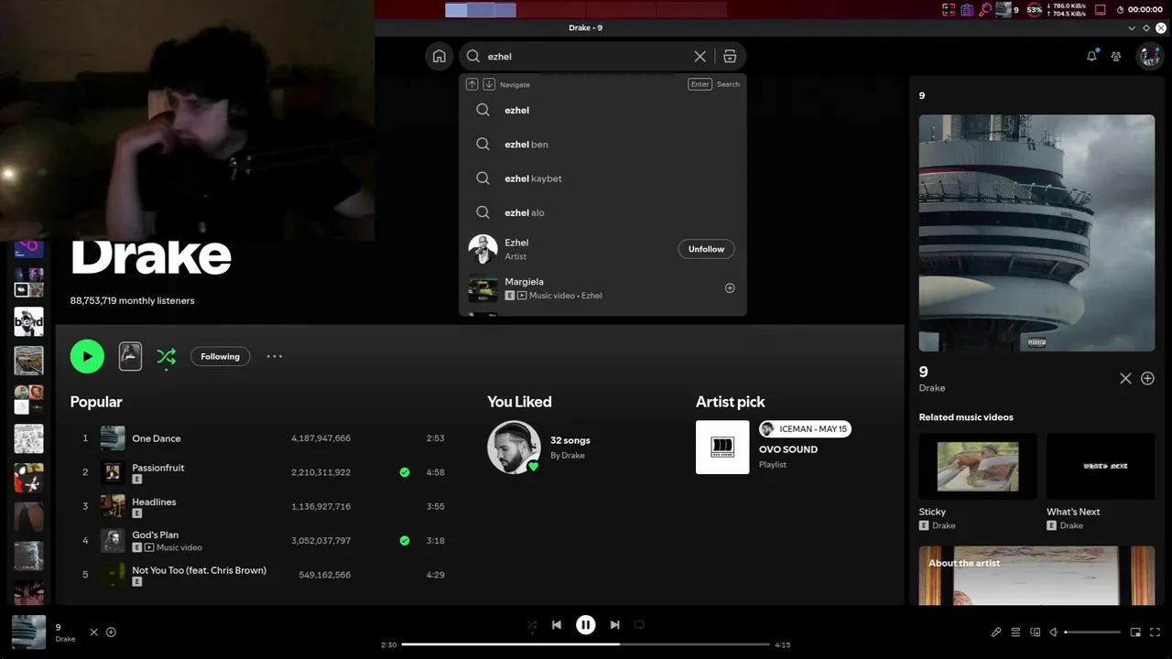
Task: Pause the current song
Action: pos(585,624)
